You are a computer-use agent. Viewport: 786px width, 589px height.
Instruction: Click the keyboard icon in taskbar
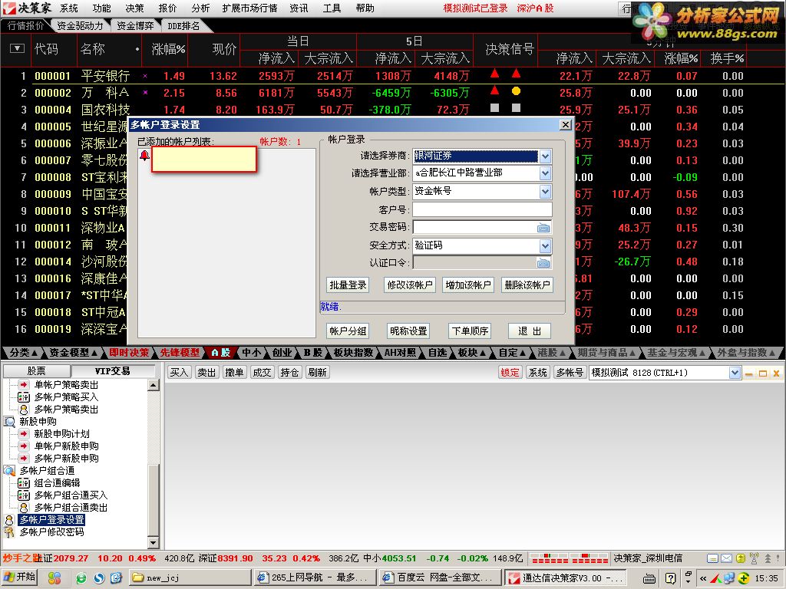649,578
